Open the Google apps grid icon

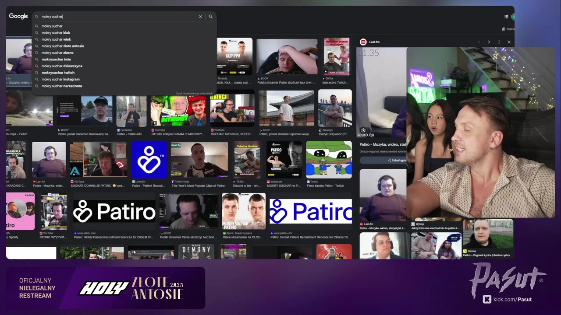click(506, 17)
